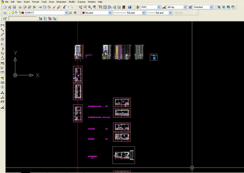244x173 pixels.
Task: Click the Cut scissors icon
Action: click(x=40, y=7)
